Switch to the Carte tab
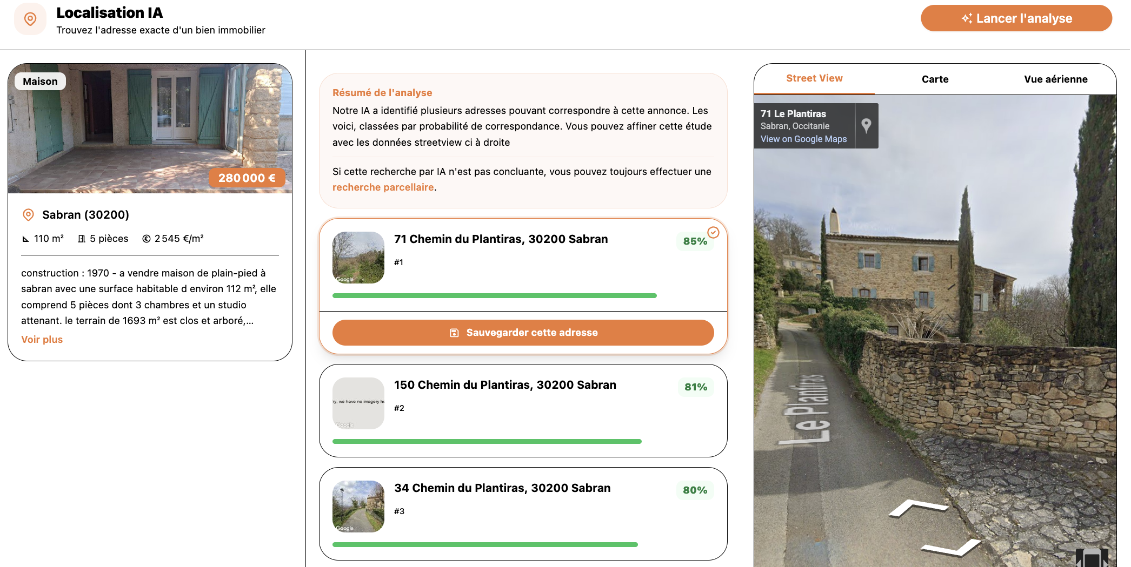This screenshot has height=567, width=1131. [x=935, y=79]
